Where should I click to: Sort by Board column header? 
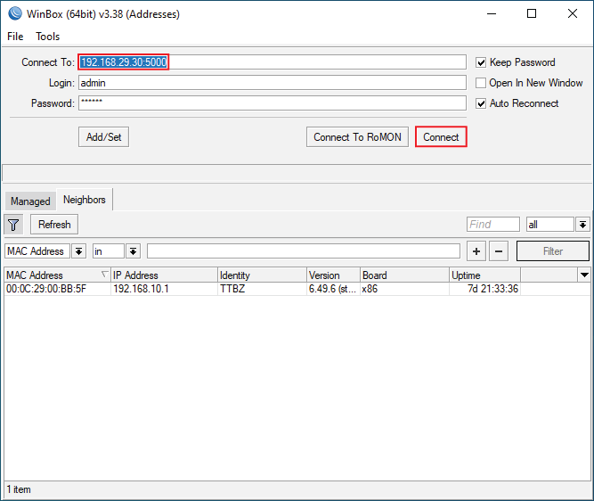click(404, 275)
